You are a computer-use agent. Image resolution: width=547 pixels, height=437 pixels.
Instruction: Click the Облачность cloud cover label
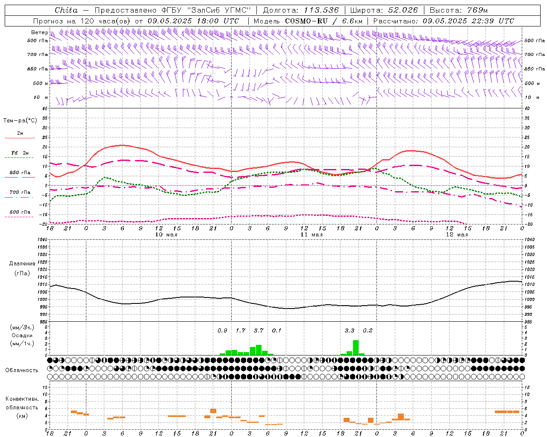(22, 370)
